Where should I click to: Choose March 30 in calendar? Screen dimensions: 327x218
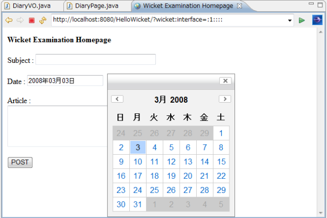(x=121, y=204)
